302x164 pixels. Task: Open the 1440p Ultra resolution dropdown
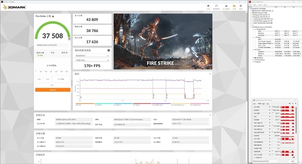coord(92,60)
